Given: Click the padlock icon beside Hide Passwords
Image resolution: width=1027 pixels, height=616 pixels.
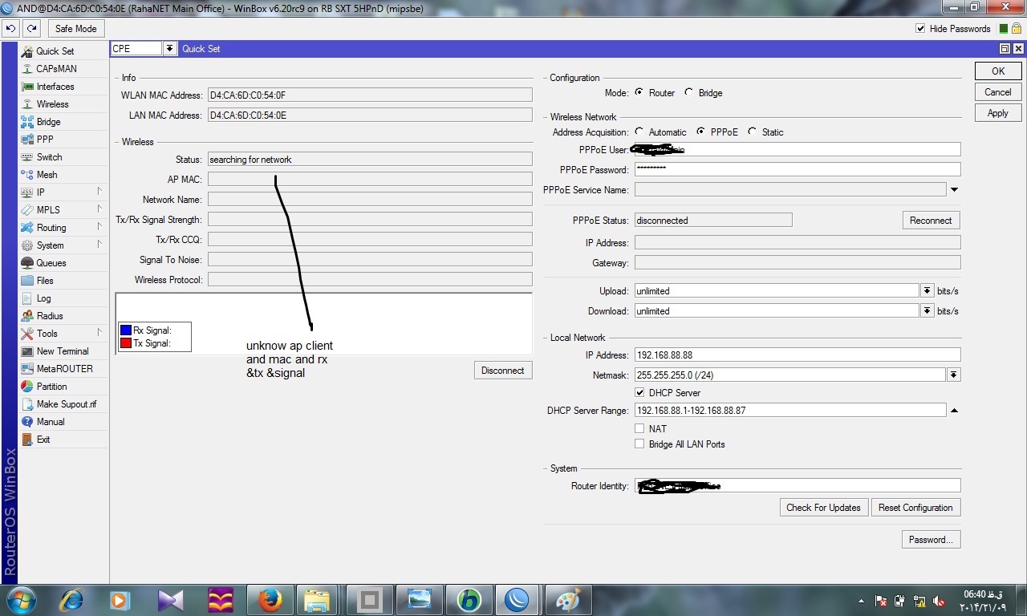Looking at the screenshot, I should (x=1017, y=28).
